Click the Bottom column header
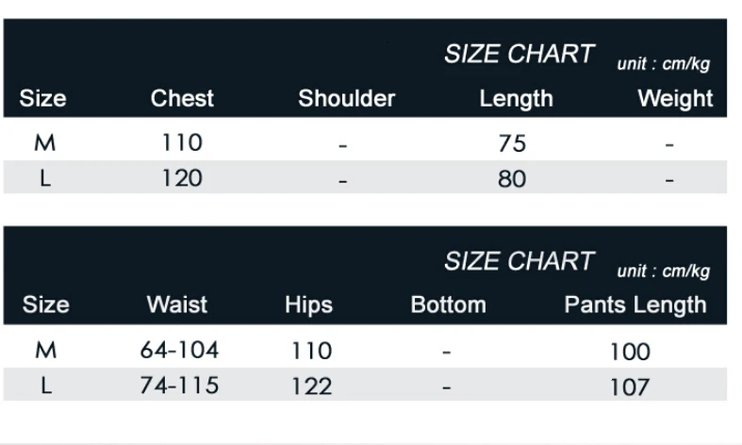 pyautogui.click(x=448, y=305)
